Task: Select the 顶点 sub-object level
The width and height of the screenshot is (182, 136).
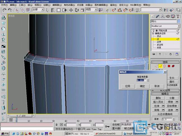Action: point(159,36)
